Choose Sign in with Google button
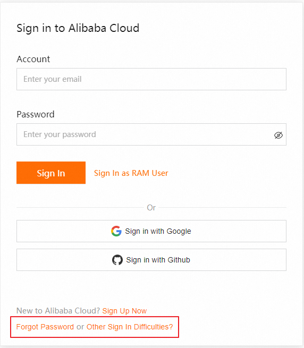Screen dimensions: 304x348 pos(151,231)
